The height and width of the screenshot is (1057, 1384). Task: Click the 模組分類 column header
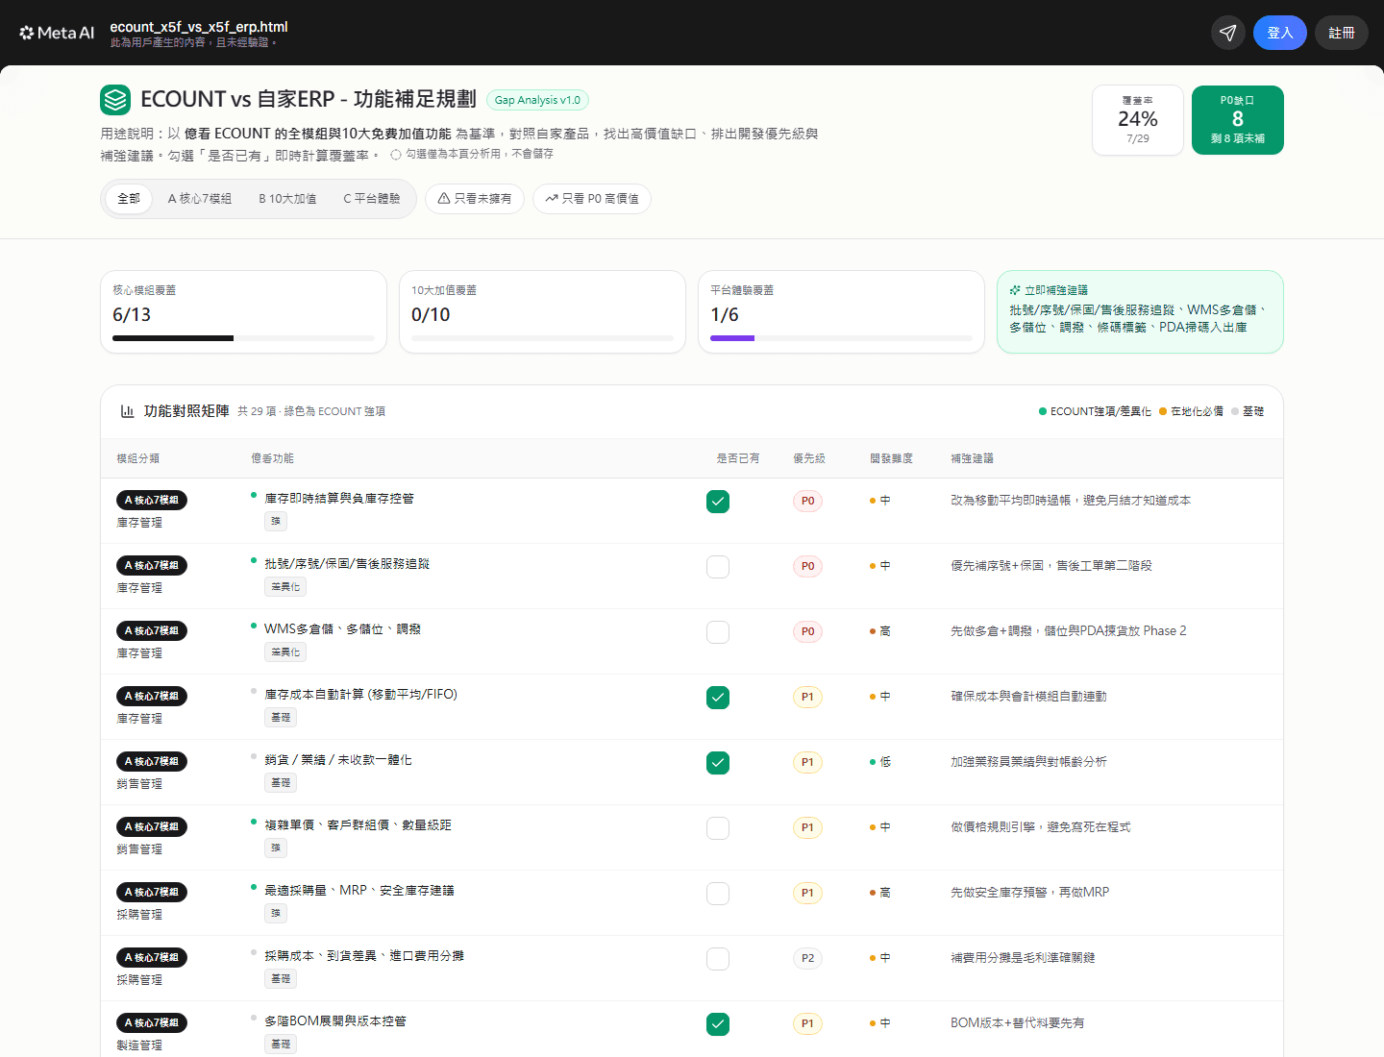click(138, 458)
